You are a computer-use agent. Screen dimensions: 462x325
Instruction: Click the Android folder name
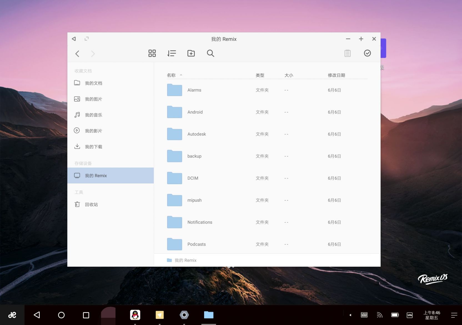pyautogui.click(x=195, y=112)
